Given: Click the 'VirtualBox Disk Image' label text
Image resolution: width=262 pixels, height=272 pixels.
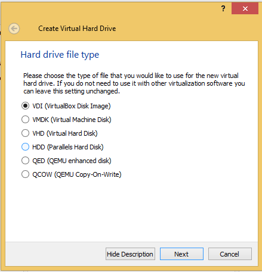Looking at the screenshot, I should pyautogui.click(x=78, y=106).
